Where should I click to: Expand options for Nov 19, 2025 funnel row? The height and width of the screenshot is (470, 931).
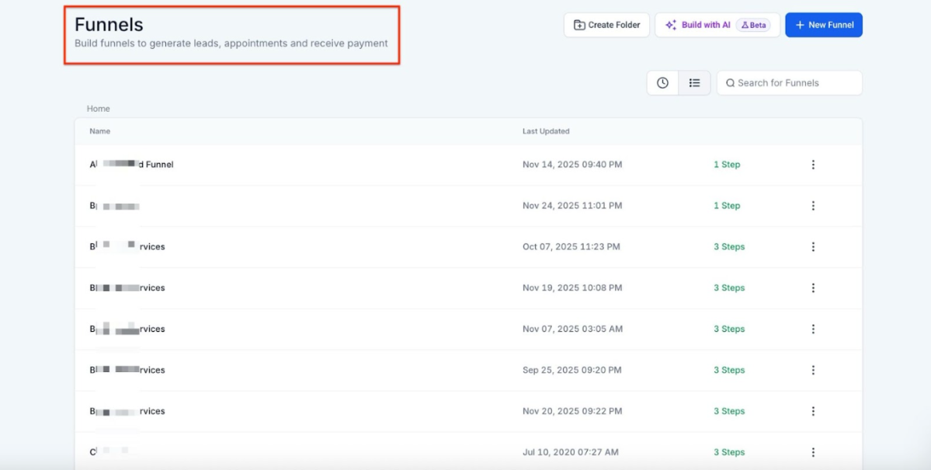point(813,288)
